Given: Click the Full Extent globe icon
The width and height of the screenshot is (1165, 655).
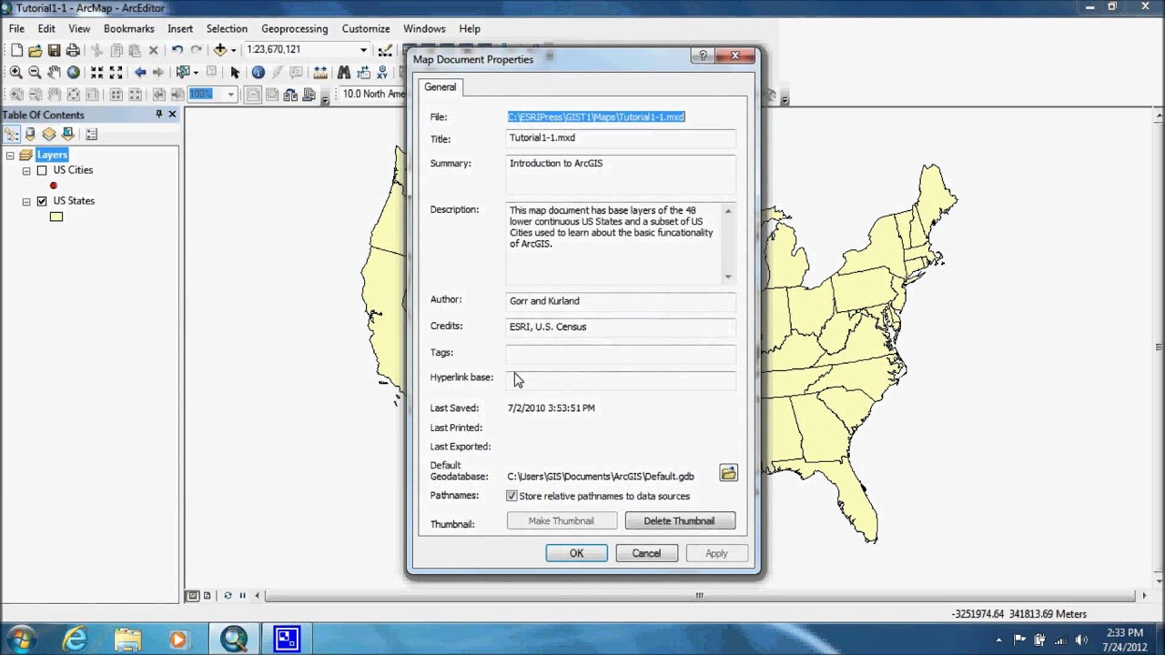Looking at the screenshot, I should coord(73,72).
